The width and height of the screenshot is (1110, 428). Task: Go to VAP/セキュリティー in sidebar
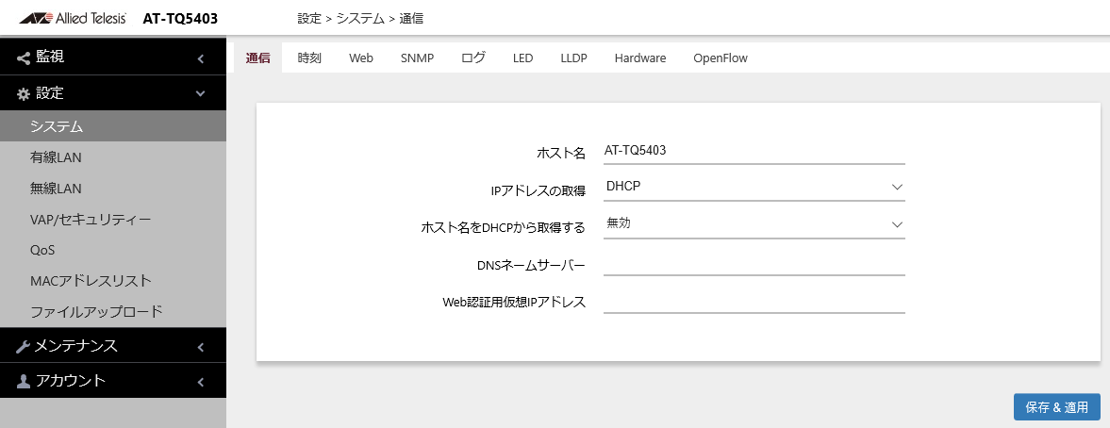pyautogui.click(x=91, y=220)
